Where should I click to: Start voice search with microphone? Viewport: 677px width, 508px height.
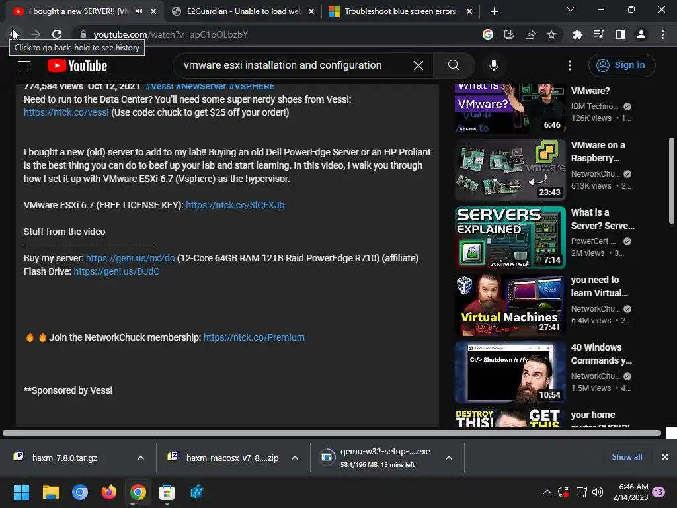click(494, 65)
